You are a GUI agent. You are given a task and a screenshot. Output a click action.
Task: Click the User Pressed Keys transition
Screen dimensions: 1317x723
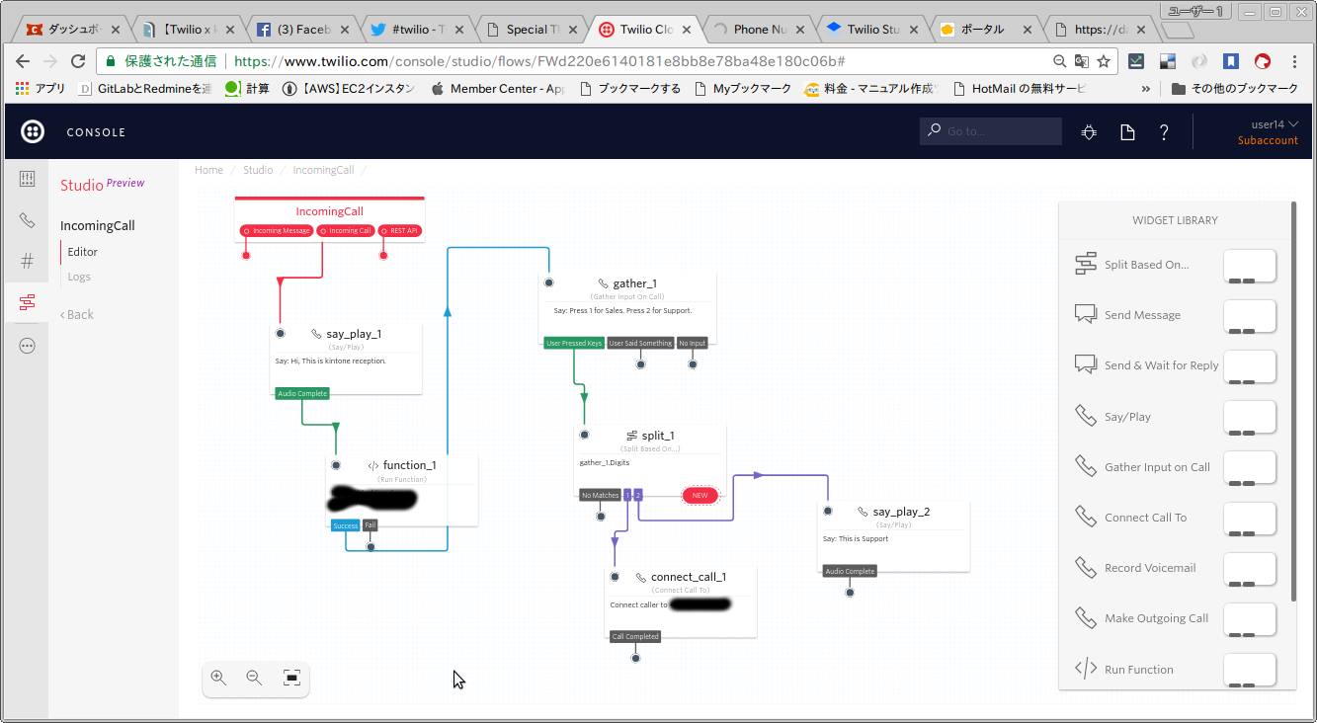(x=573, y=343)
